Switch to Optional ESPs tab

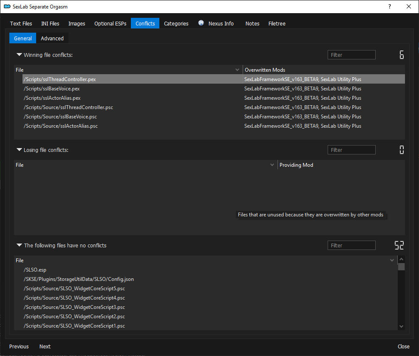click(110, 23)
